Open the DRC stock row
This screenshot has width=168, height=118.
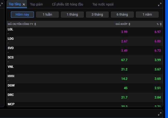(x=85, y=97)
